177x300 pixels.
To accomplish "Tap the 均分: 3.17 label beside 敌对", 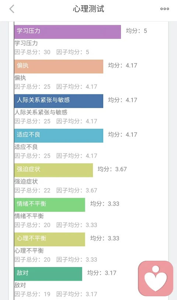I will 102,273.
